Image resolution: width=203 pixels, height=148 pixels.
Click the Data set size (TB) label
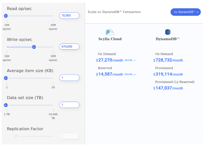(25, 98)
